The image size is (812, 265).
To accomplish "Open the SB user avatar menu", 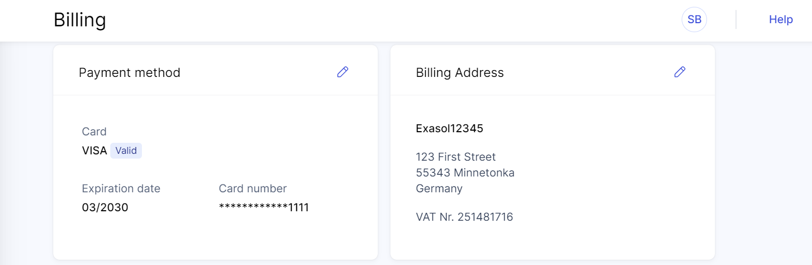I will (x=694, y=20).
